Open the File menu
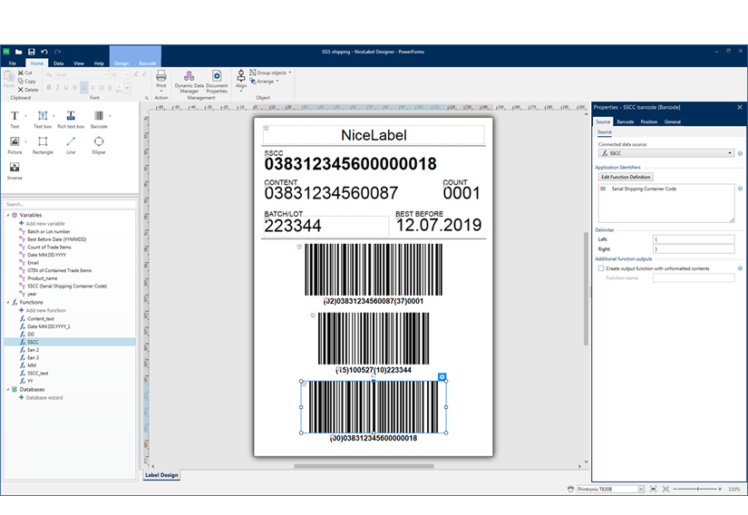The width and height of the screenshot is (748, 515). (x=13, y=63)
